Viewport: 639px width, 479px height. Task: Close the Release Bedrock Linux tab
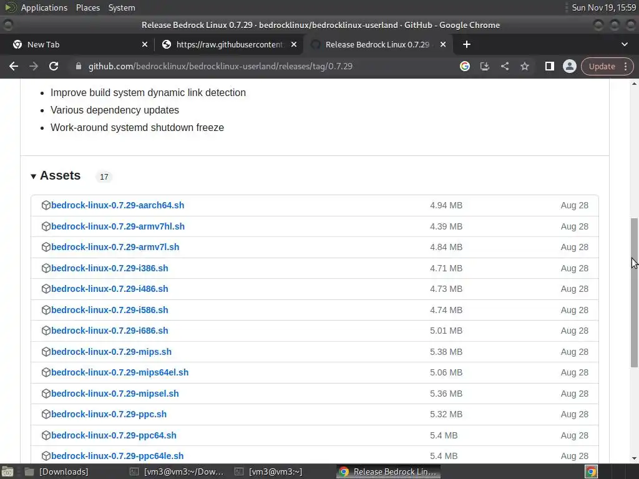(443, 44)
